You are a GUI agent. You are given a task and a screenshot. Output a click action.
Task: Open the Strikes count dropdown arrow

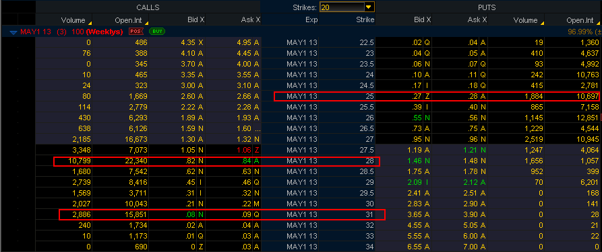tap(369, 7)
